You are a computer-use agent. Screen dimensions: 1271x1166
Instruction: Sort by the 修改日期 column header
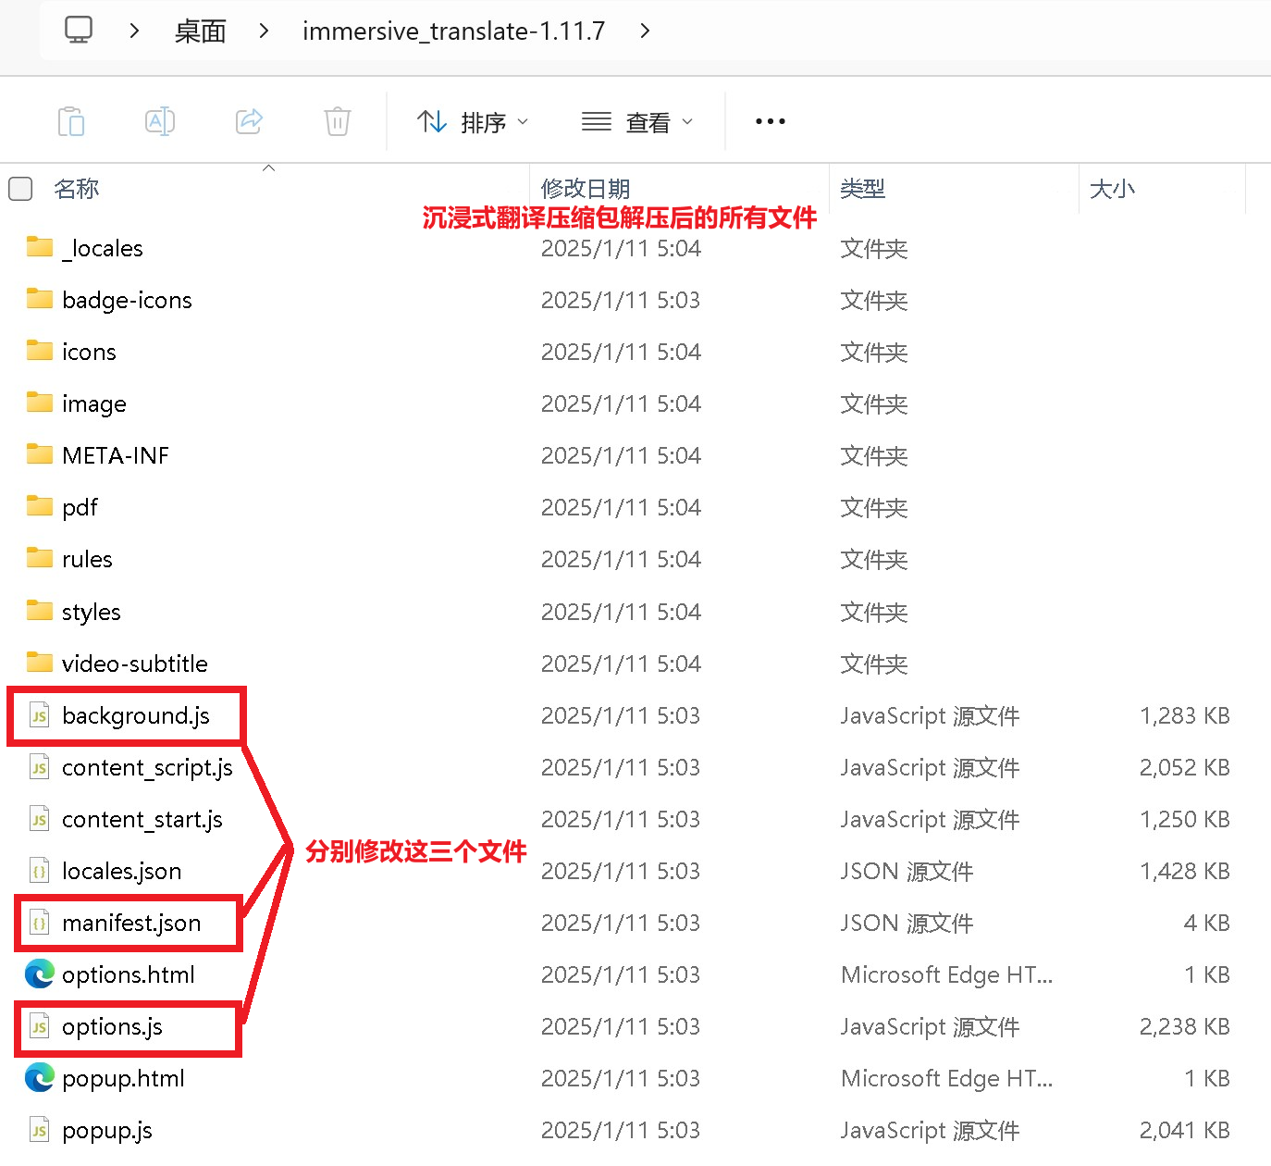[586, 189]
